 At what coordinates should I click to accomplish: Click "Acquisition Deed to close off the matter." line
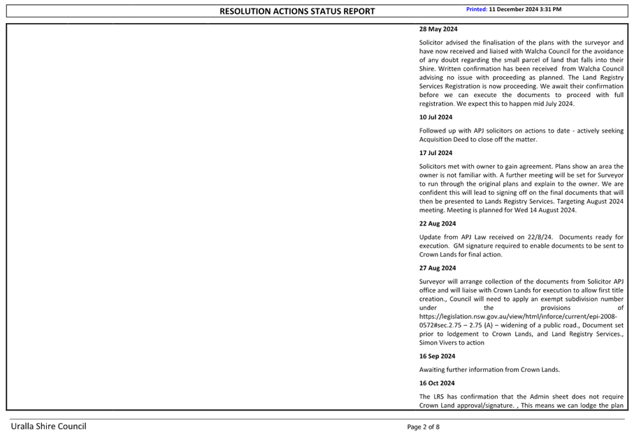point(478,140)
